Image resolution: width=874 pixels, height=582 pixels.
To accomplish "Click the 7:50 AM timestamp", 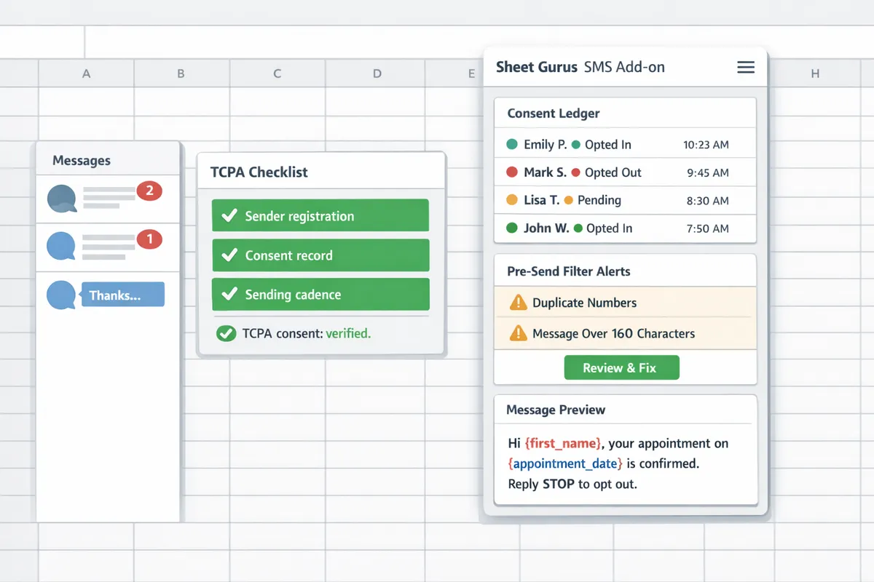I will pos(708,228).
